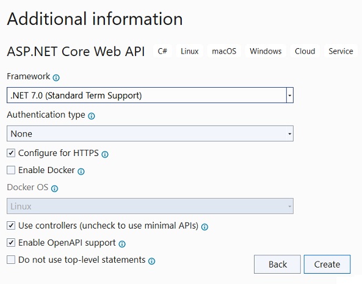The width and height of the screenshot is (362, 284).
Task: Click the Enable OpenAPI support info icon
Action: [122, 244]
